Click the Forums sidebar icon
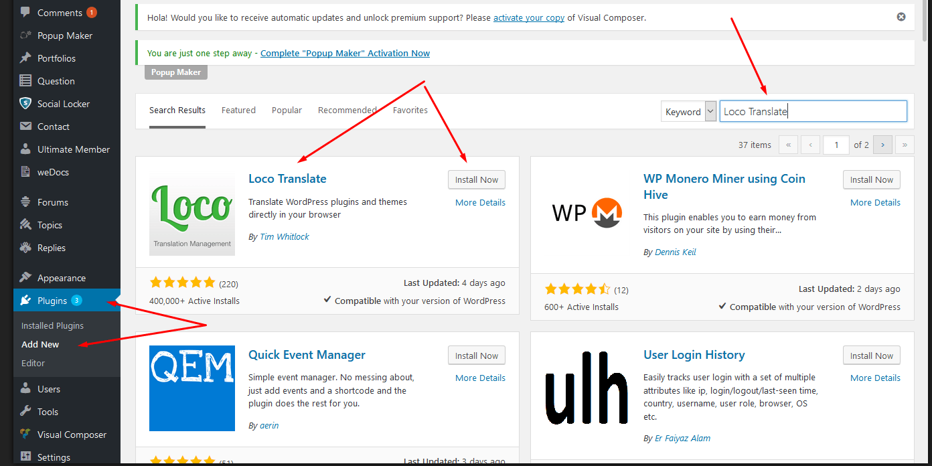 [25, 202]
